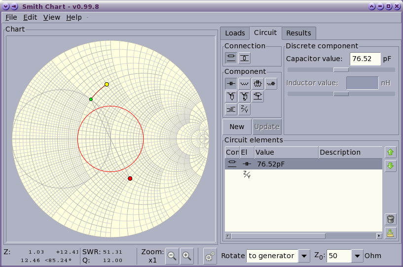Click the New button
The image size is (403, 267).
point(237,127)
